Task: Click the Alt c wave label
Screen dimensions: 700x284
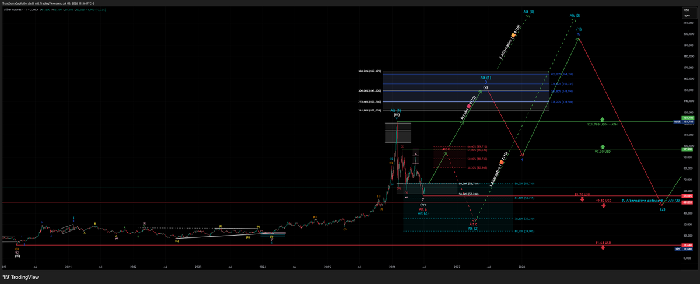Action: point(473,224)
